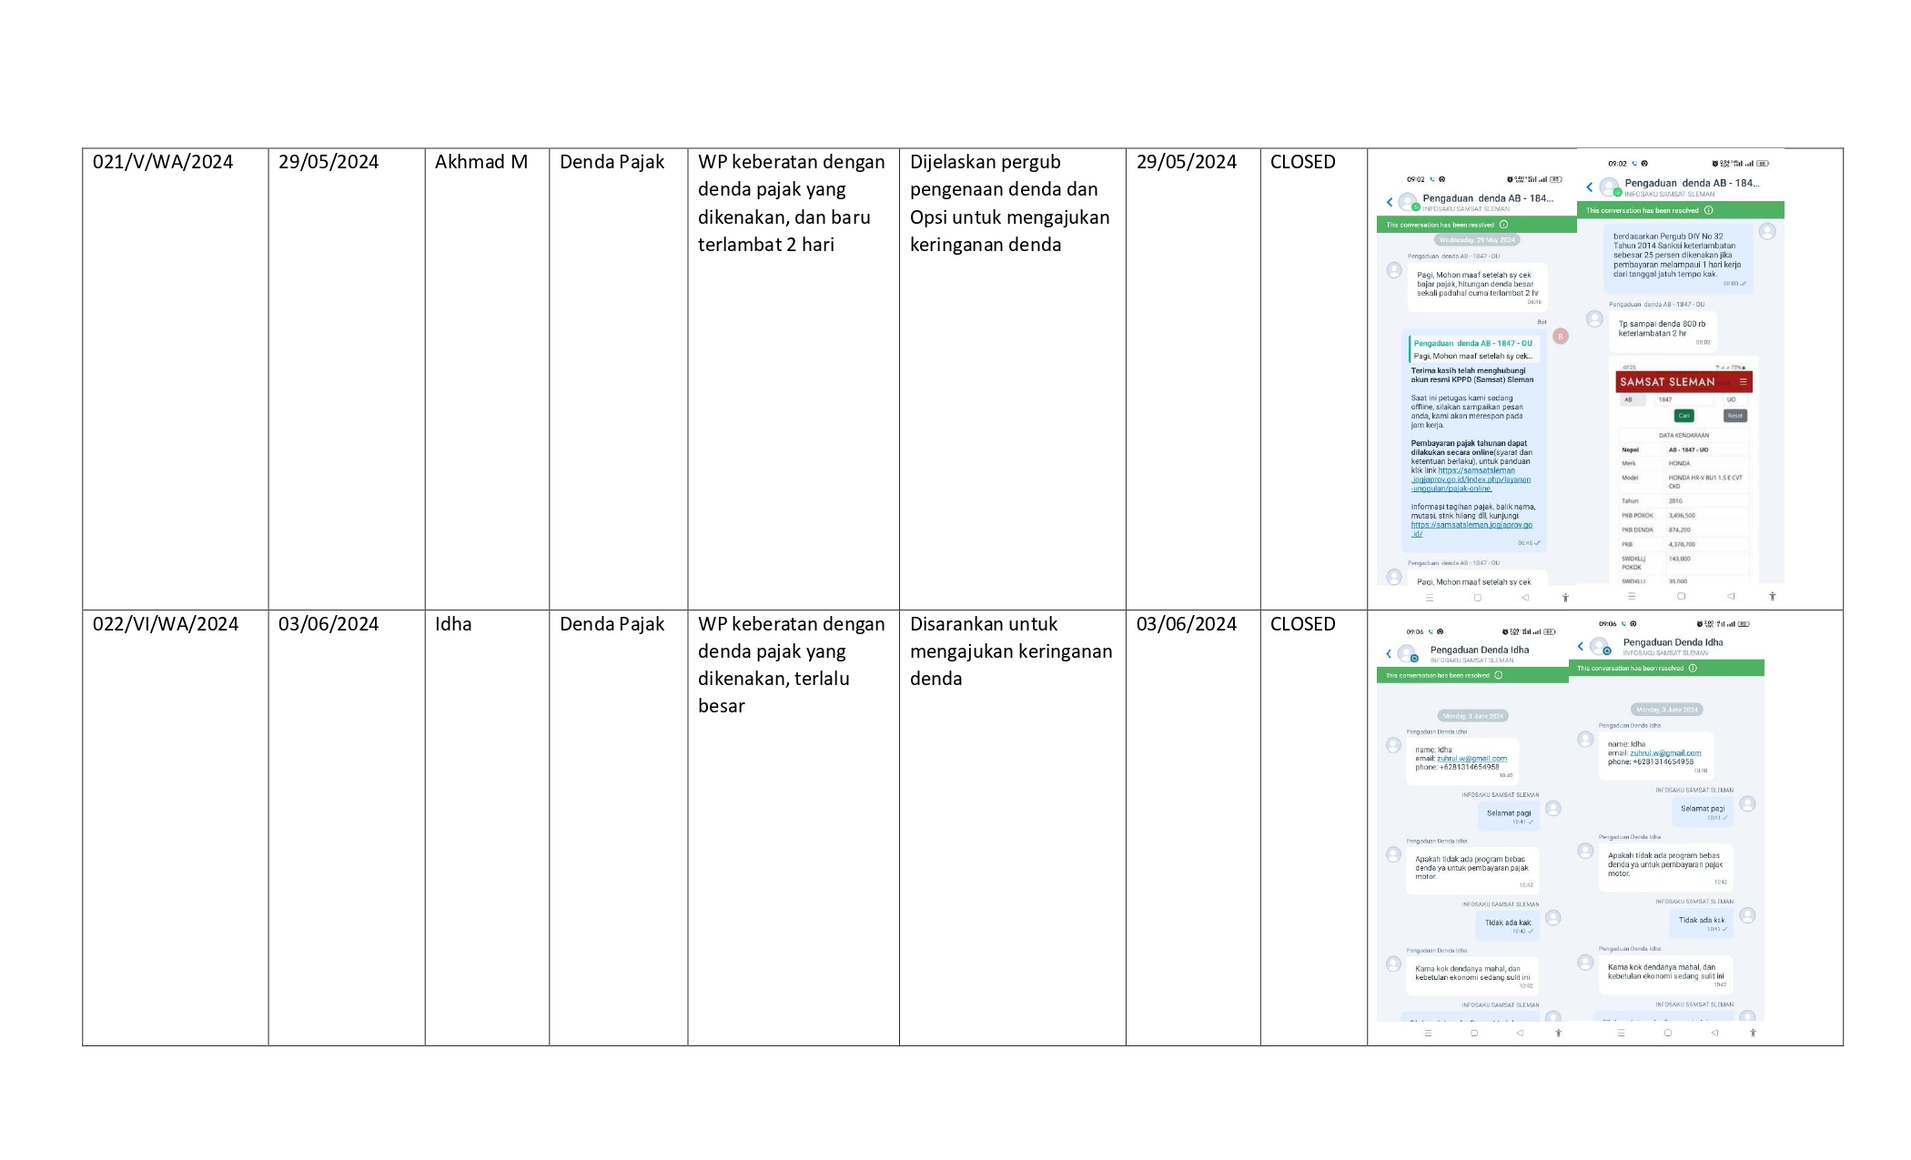This screenshot has height=1160, width=1911.
Task: Tap recents nav icon in right Idha screenshot
Action: [x=1621, y=1033]
